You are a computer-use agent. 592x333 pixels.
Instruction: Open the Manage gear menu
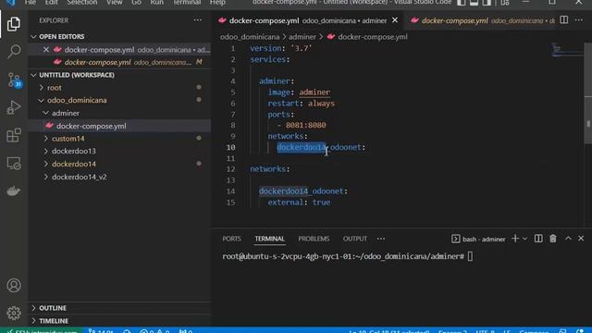pos(14,313)
